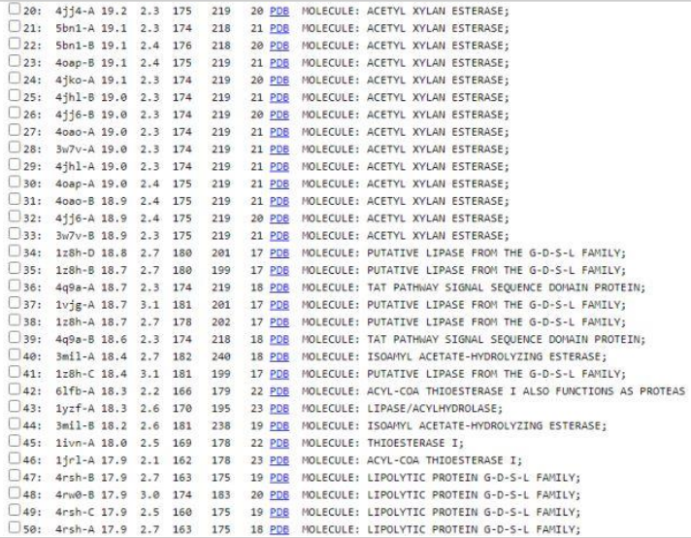Check row 45 1ivn-A thioesterase checkbox
Viewport: 691px width, 538px height.
pos(13,443)
